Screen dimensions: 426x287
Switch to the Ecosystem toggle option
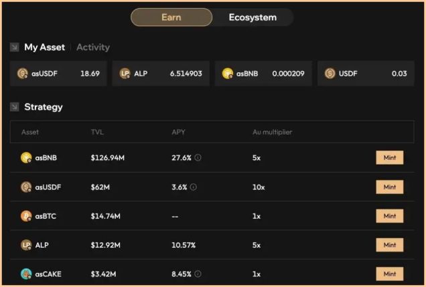(253, 17)
